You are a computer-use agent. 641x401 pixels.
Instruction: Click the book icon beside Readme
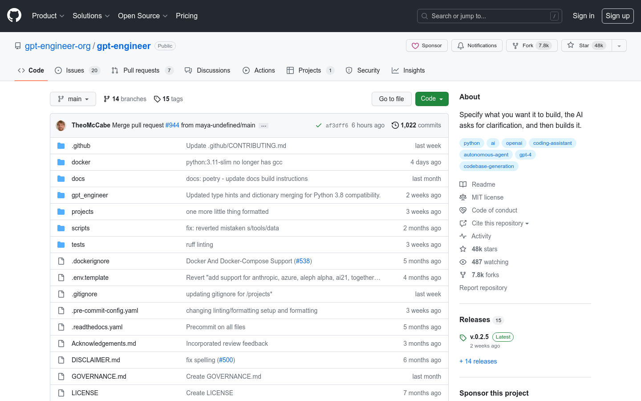(463, 184)
